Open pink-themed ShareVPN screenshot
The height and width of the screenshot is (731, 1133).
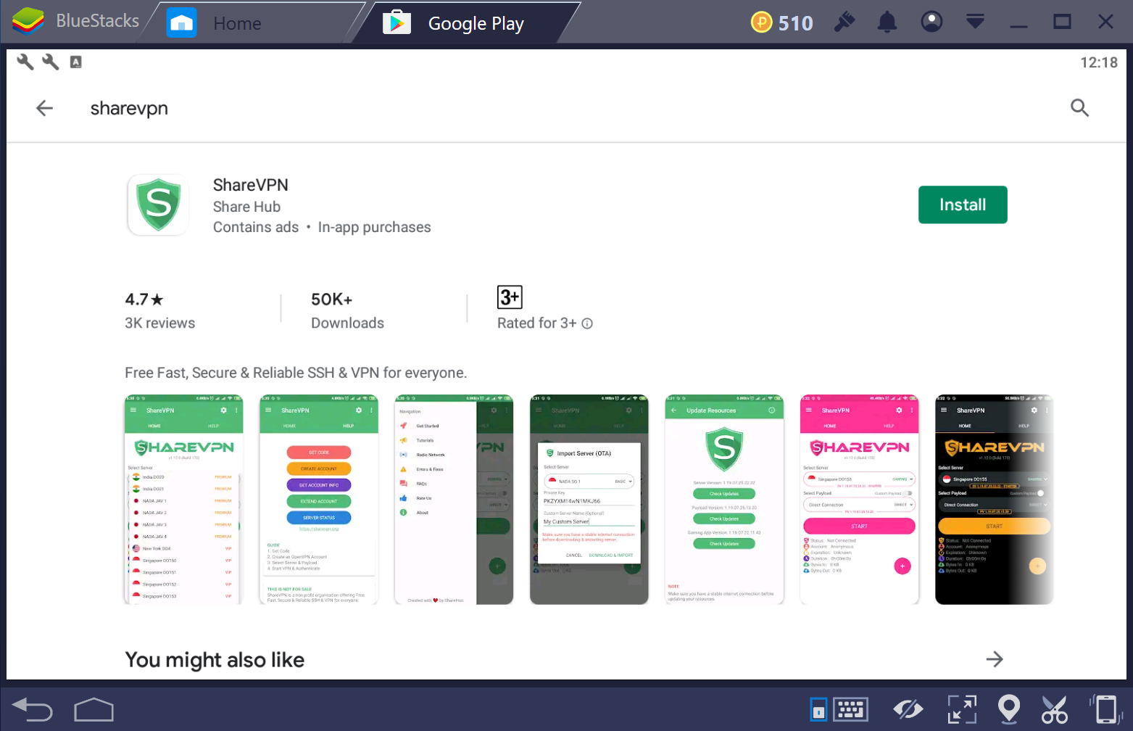pos(860,500)
